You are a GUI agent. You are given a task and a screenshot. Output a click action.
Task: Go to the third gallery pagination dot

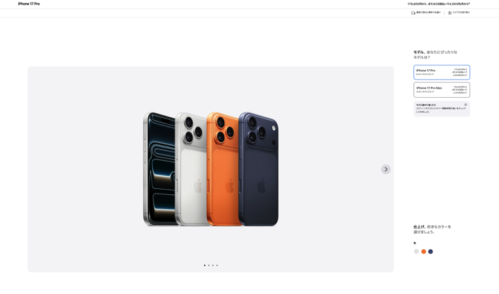click(x=213, y=265)
